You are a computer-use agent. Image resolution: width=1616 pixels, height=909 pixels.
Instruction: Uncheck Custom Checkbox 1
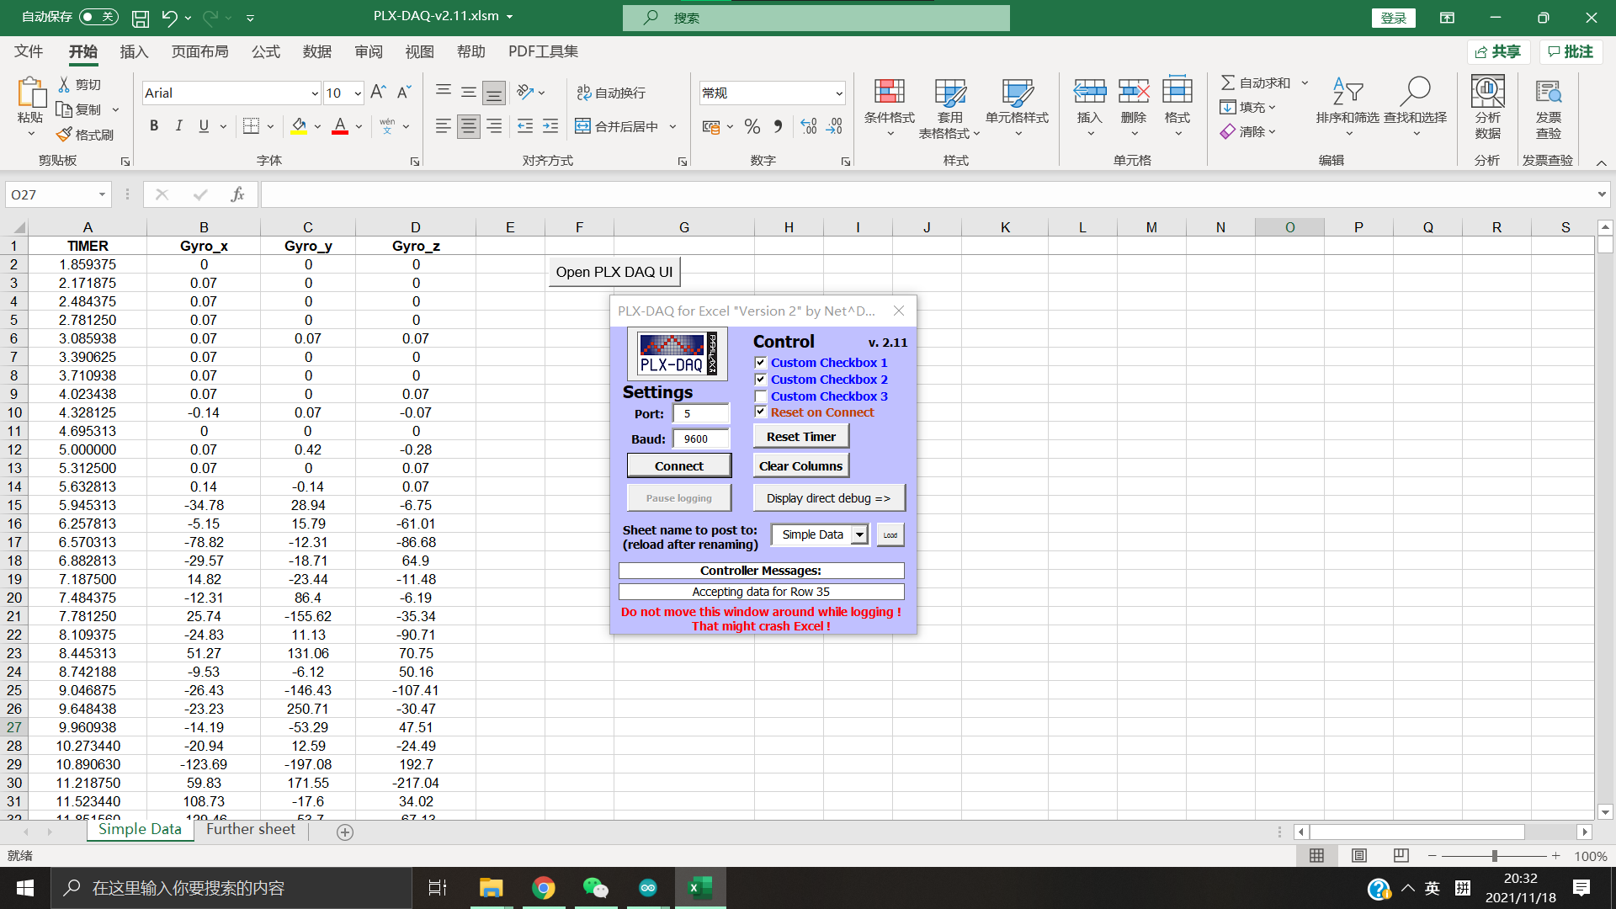[761, 363]
